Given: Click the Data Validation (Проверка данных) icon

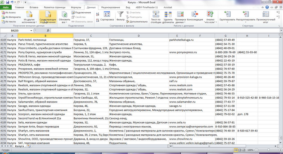Looking at the screenshot, I should click(180, 14).
